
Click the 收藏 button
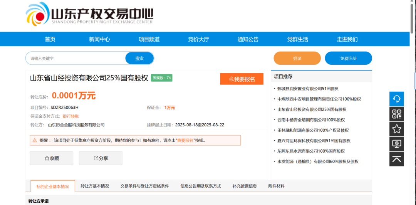tap(52, 158)
